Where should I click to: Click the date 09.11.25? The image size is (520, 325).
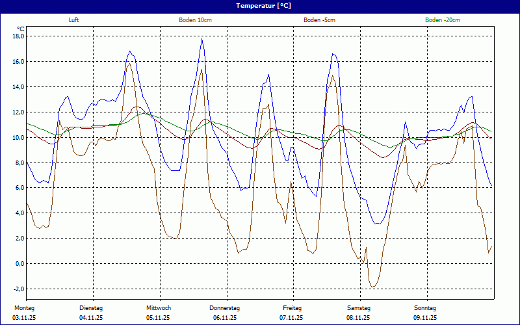point(425,318)
